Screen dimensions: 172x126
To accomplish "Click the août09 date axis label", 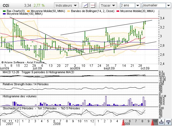I will 75,68.
